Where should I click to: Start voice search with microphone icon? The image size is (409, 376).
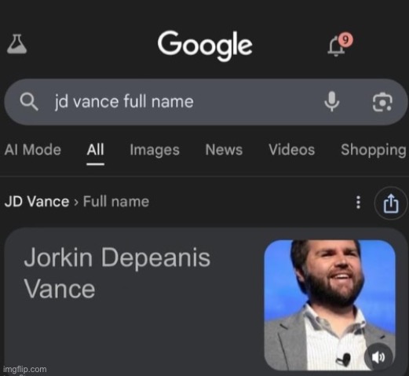pos(332,101)
